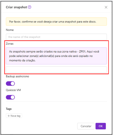Focus the snapshot name input field
The height and width of the screenshot is (135, 113).
coord(56,37)
